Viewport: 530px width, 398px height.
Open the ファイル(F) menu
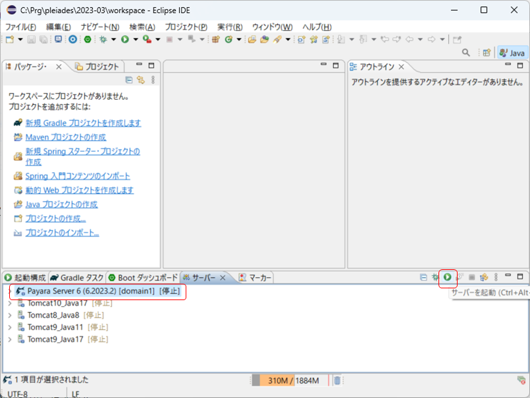[x=20, y=27]
